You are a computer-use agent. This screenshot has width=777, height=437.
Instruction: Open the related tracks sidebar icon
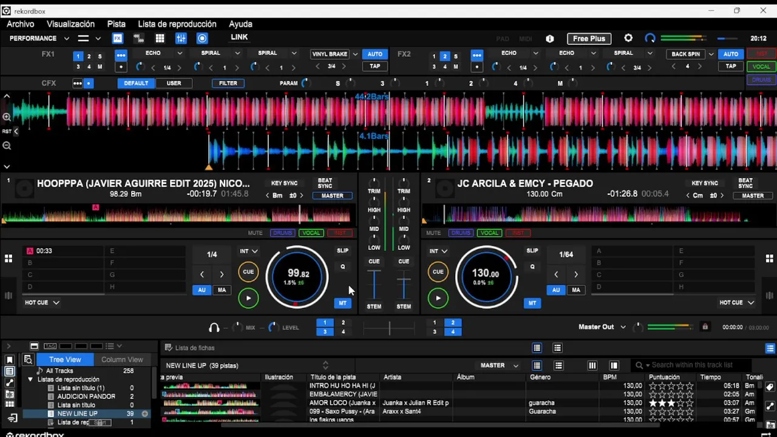[10, 383]
